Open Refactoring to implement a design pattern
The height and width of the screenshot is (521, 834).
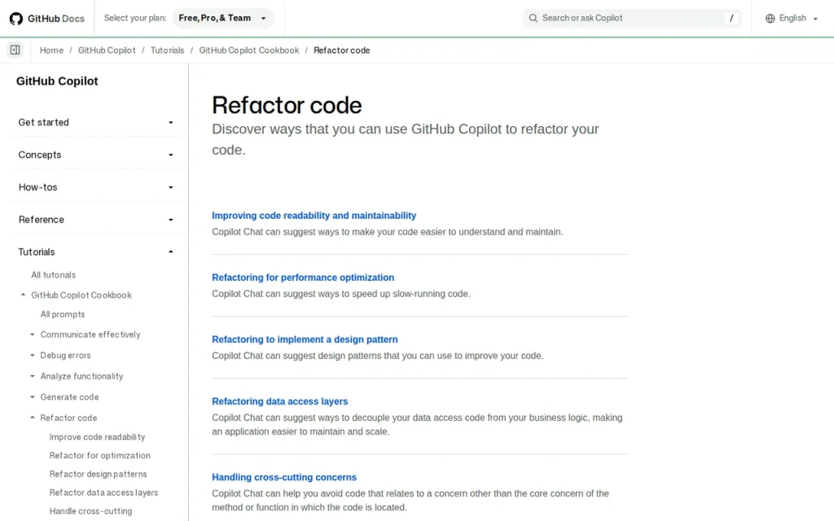305,339
